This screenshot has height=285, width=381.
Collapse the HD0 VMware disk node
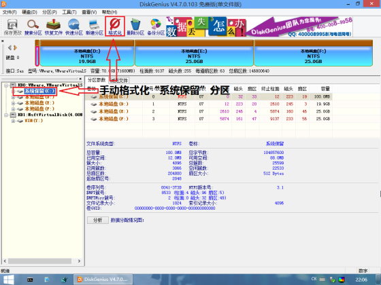click(6, 85)
